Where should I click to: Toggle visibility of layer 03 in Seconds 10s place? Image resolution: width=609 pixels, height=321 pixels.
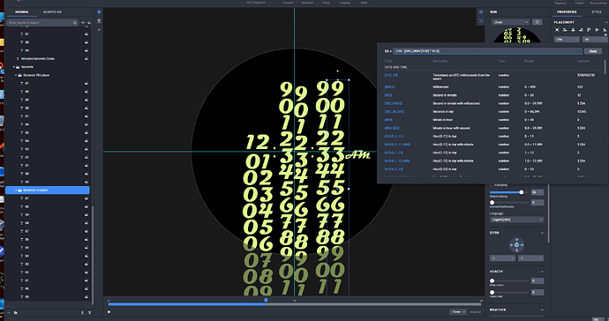point(86,149)
